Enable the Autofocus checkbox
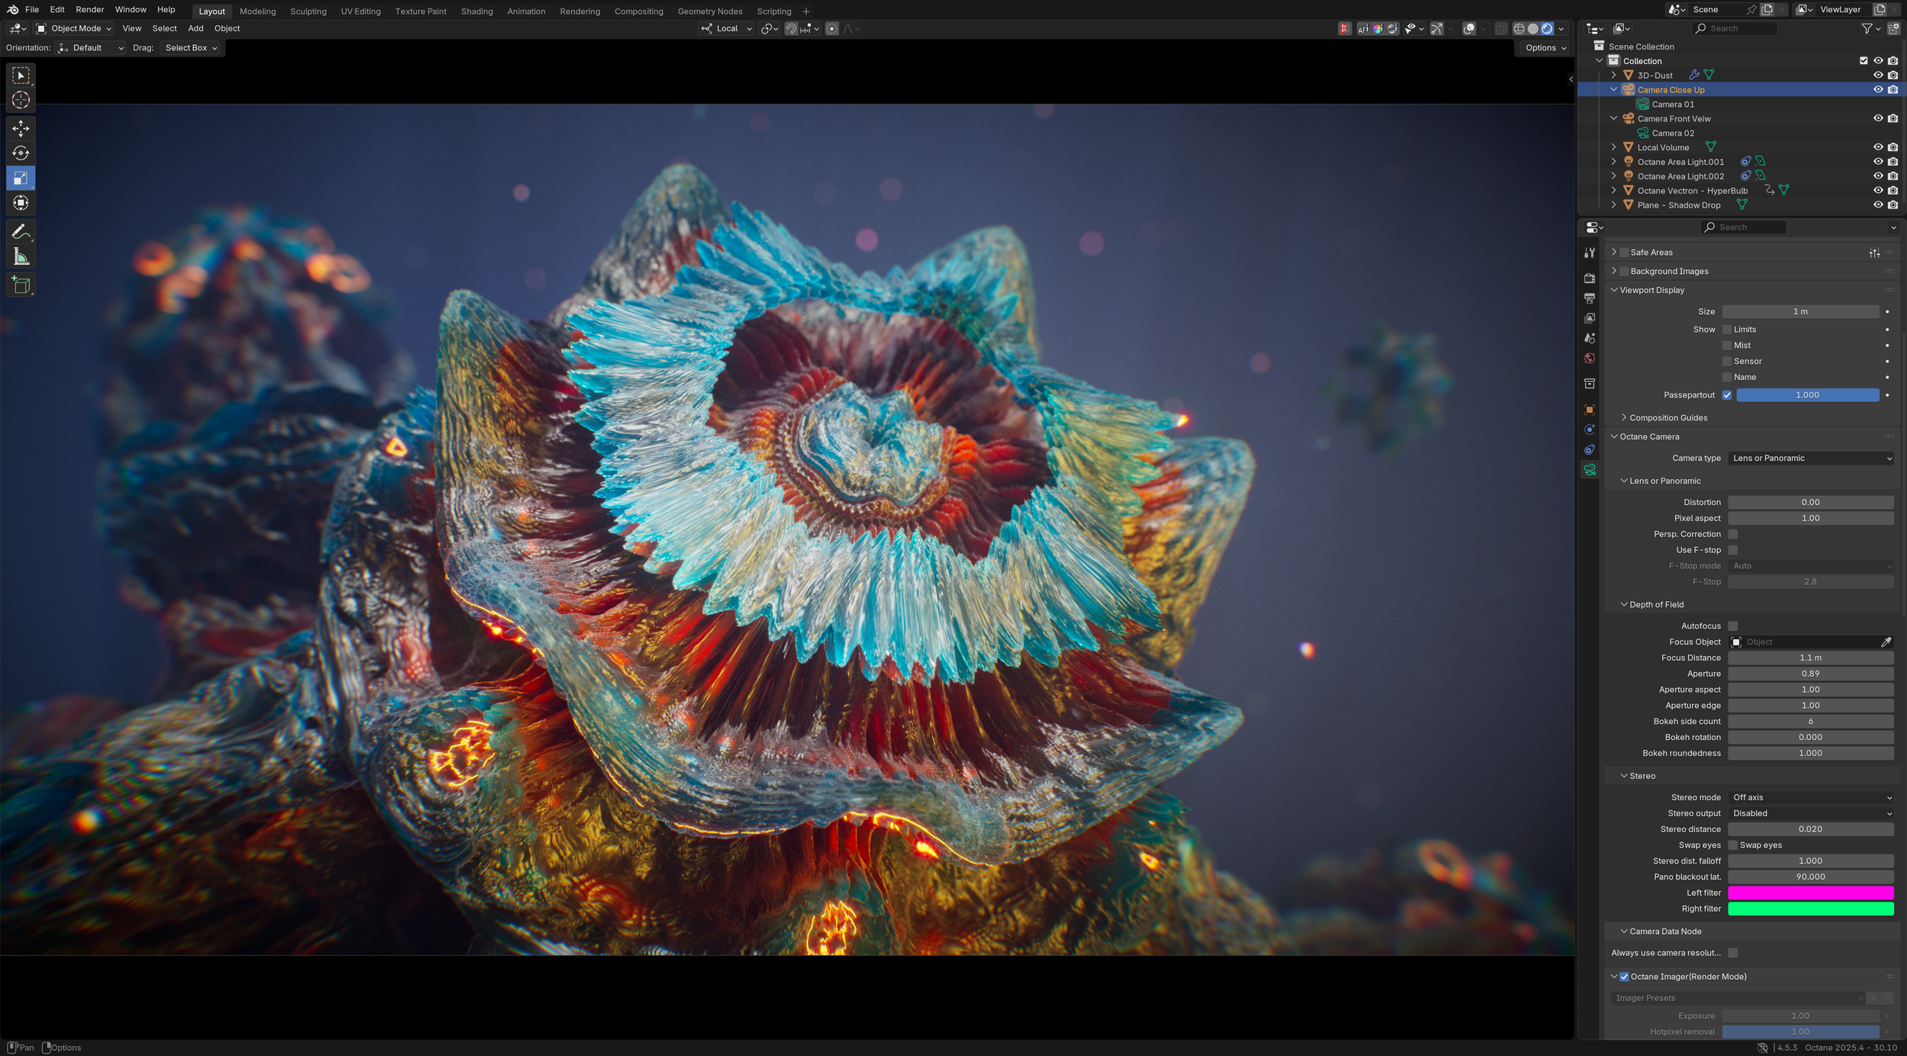The image size is (1907, 1056). (x=1733, y=626)
